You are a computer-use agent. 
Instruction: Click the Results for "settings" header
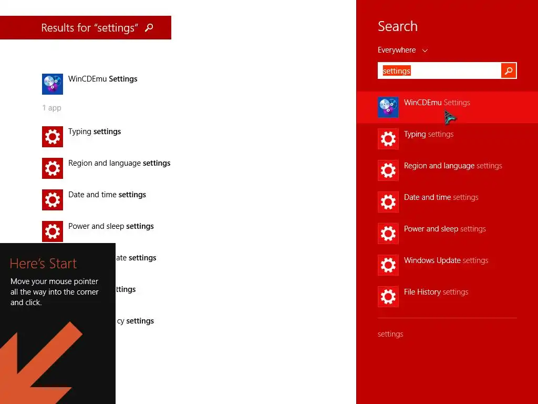coord(86,27)
